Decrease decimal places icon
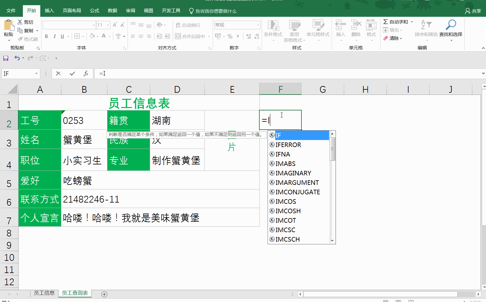The height and width of the screenshot is (302, 486). coord(257,36)
